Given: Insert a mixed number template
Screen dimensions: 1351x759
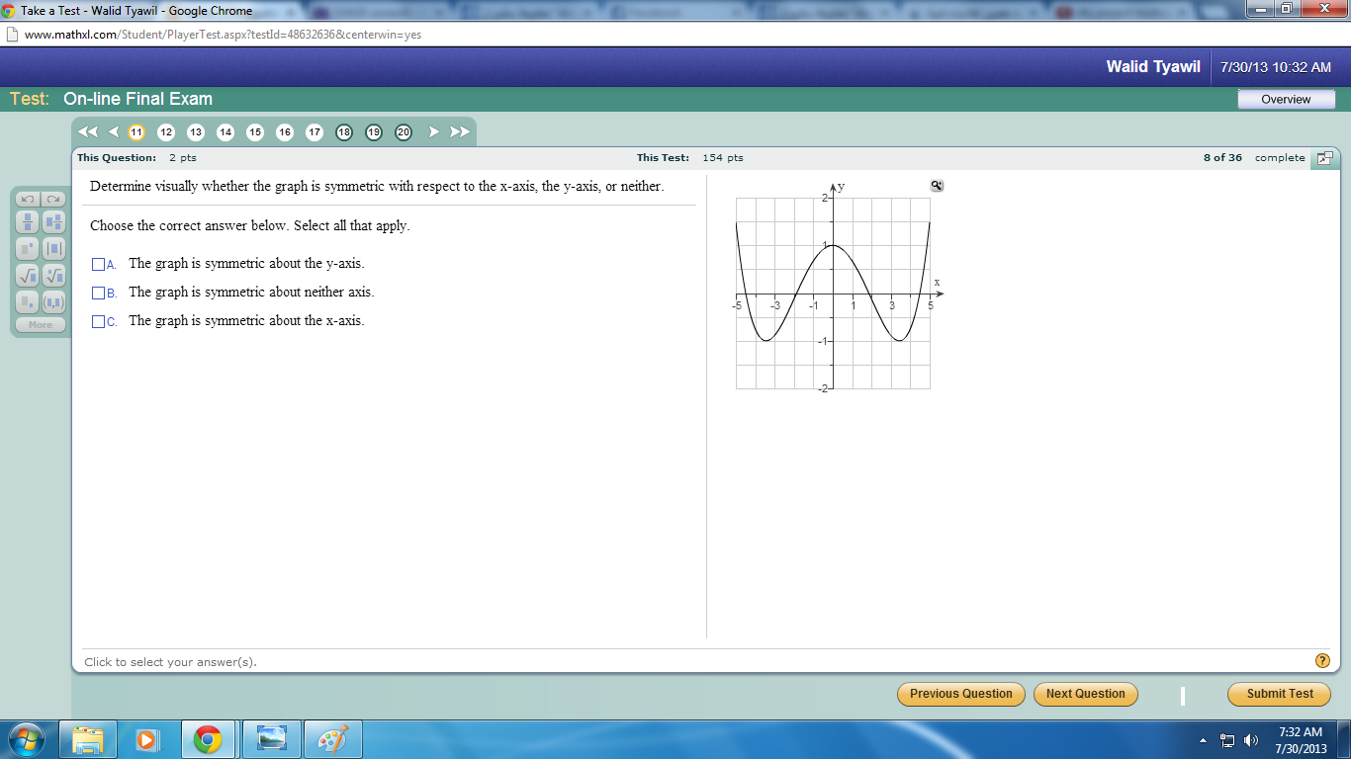Looking at the screenshot, I should 53,222.
